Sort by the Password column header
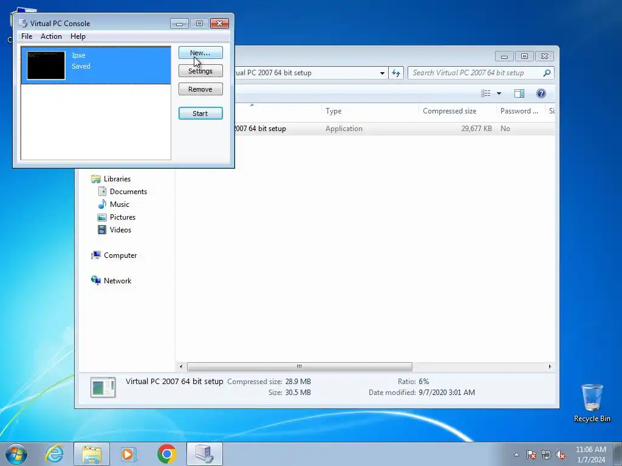This screenshot has height=466, width=622. 521,111
